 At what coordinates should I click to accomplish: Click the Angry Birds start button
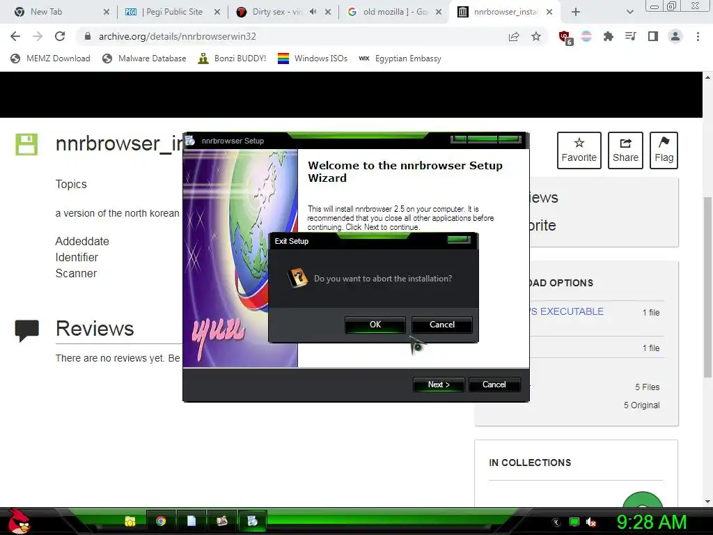[x=19, y=521]
